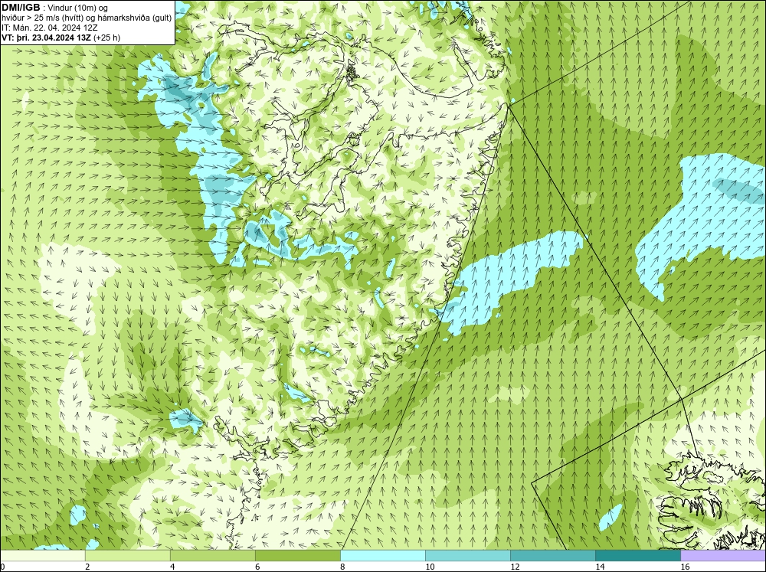Click the legend label '16'
766x572 pixels.
[x=685, y=567]
